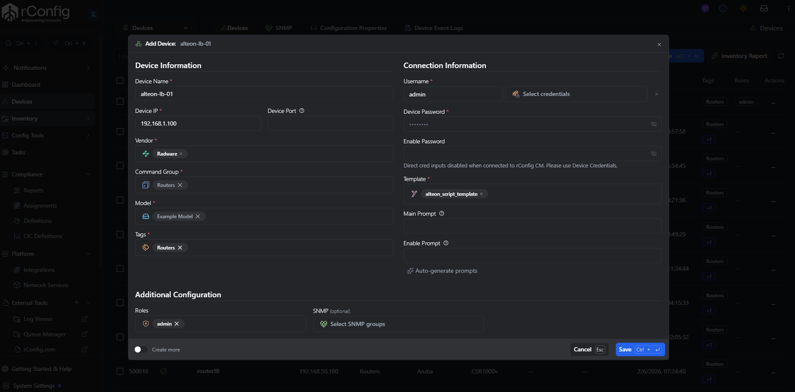Screen dimensions: 795x392
Task: Open the Model dropdown field
Action: 264,217
